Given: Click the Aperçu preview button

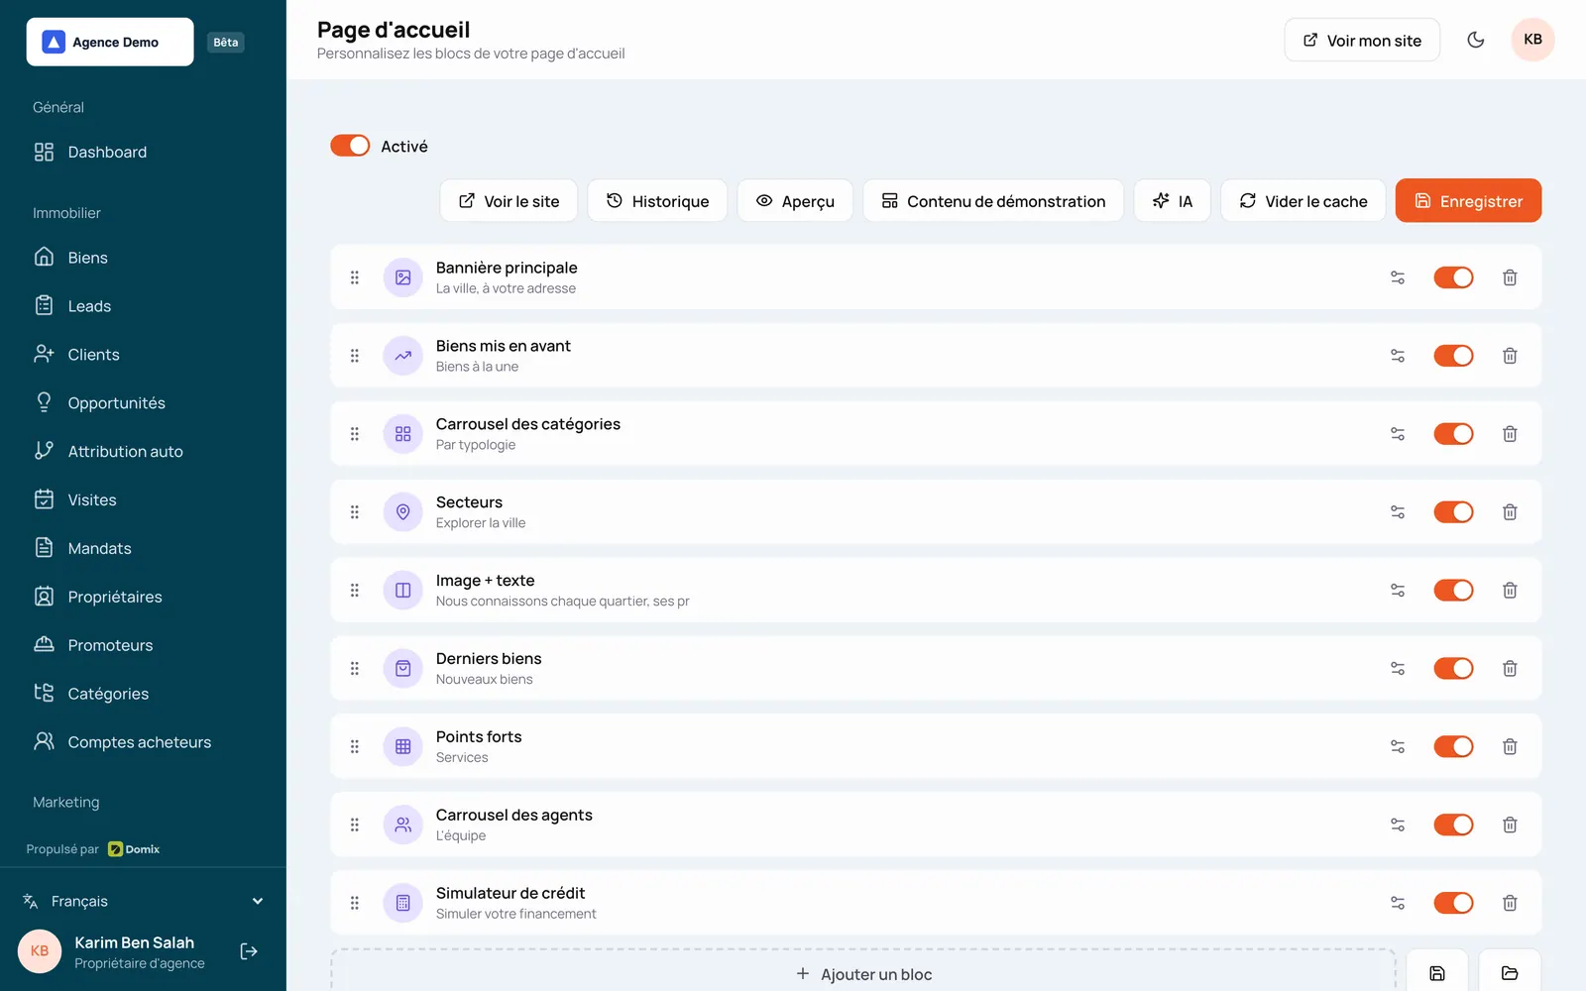Looking at the screenshot, I should (x=795, y=201).
